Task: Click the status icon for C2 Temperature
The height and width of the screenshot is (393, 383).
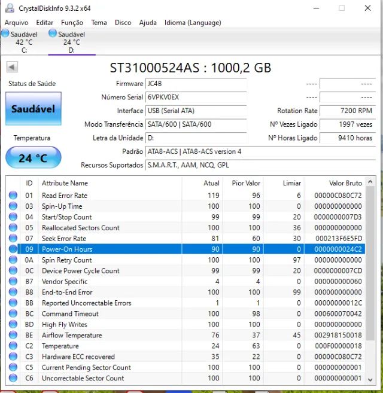Action: click(x=13, y=346)
